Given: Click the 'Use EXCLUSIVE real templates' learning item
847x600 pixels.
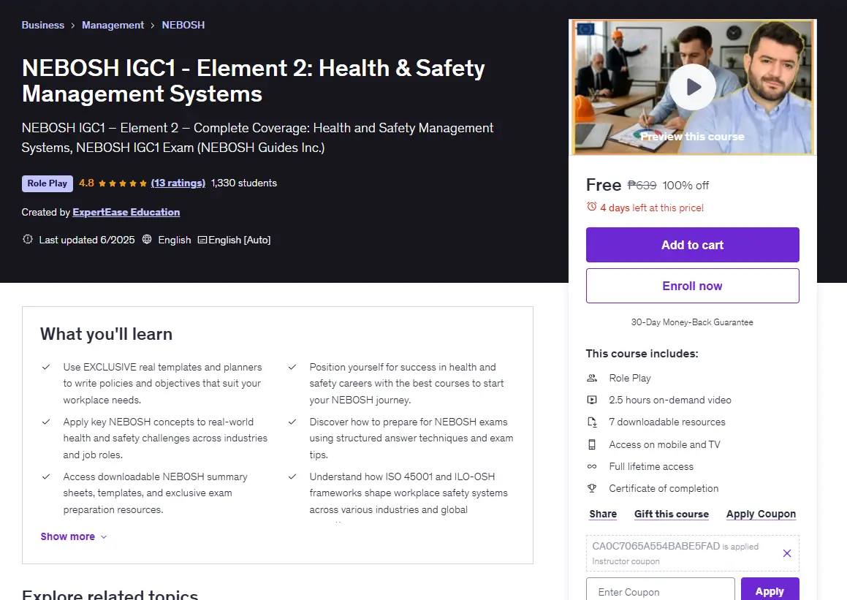Looking at the screenshot, I should point(162,384).
